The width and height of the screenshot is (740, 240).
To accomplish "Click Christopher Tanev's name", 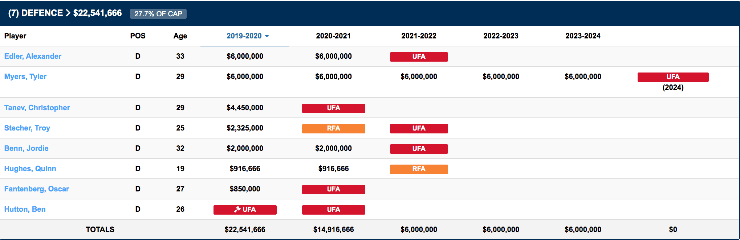I will tap(37, 108).
